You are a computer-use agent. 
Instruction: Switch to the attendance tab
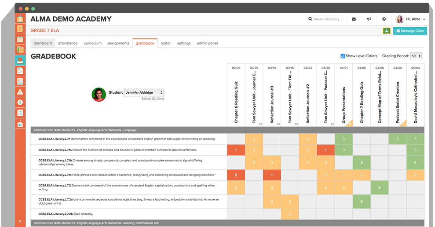click(x=68, y=43)
